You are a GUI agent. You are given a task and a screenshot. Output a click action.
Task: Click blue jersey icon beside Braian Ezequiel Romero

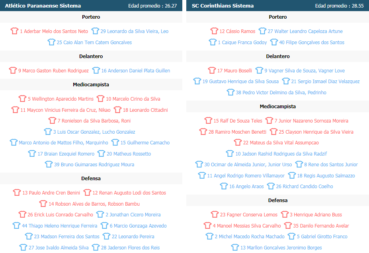pos(32,153)
